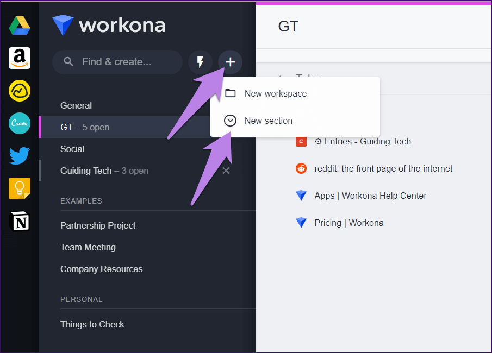Close the Guiding Tech workspace with X

click(x=226, y=171)
